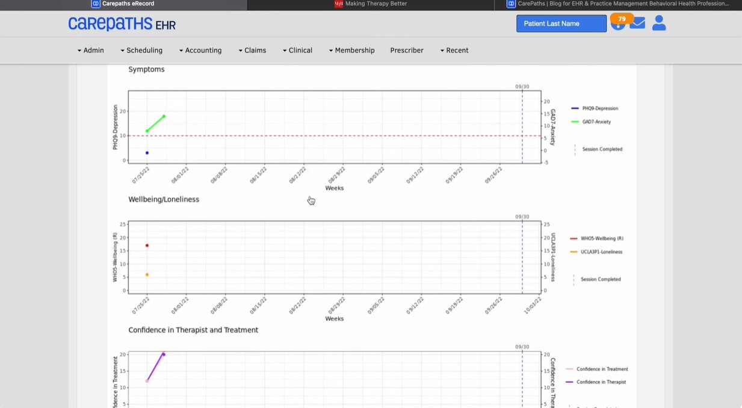Click the Patient Last Name search field
Image resolution: width=742 pixels, height=408 pixels.
point(561,23)
